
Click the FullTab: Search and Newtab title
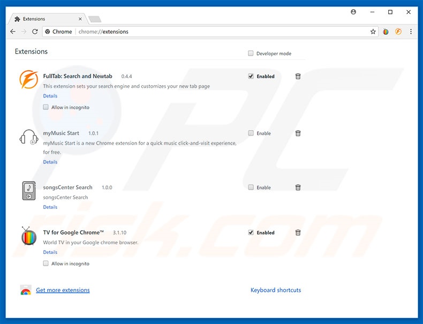click(78, 76)
